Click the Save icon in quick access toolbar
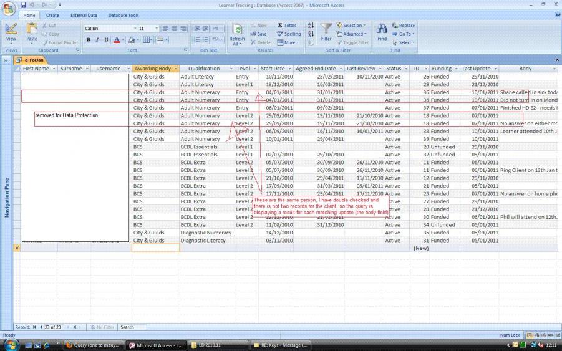 click(23, 5)
